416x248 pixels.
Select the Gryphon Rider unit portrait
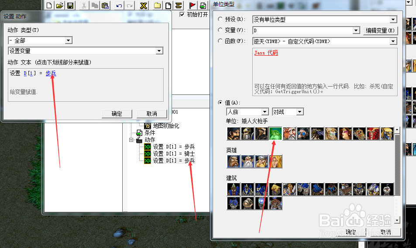tap(317, 134)
